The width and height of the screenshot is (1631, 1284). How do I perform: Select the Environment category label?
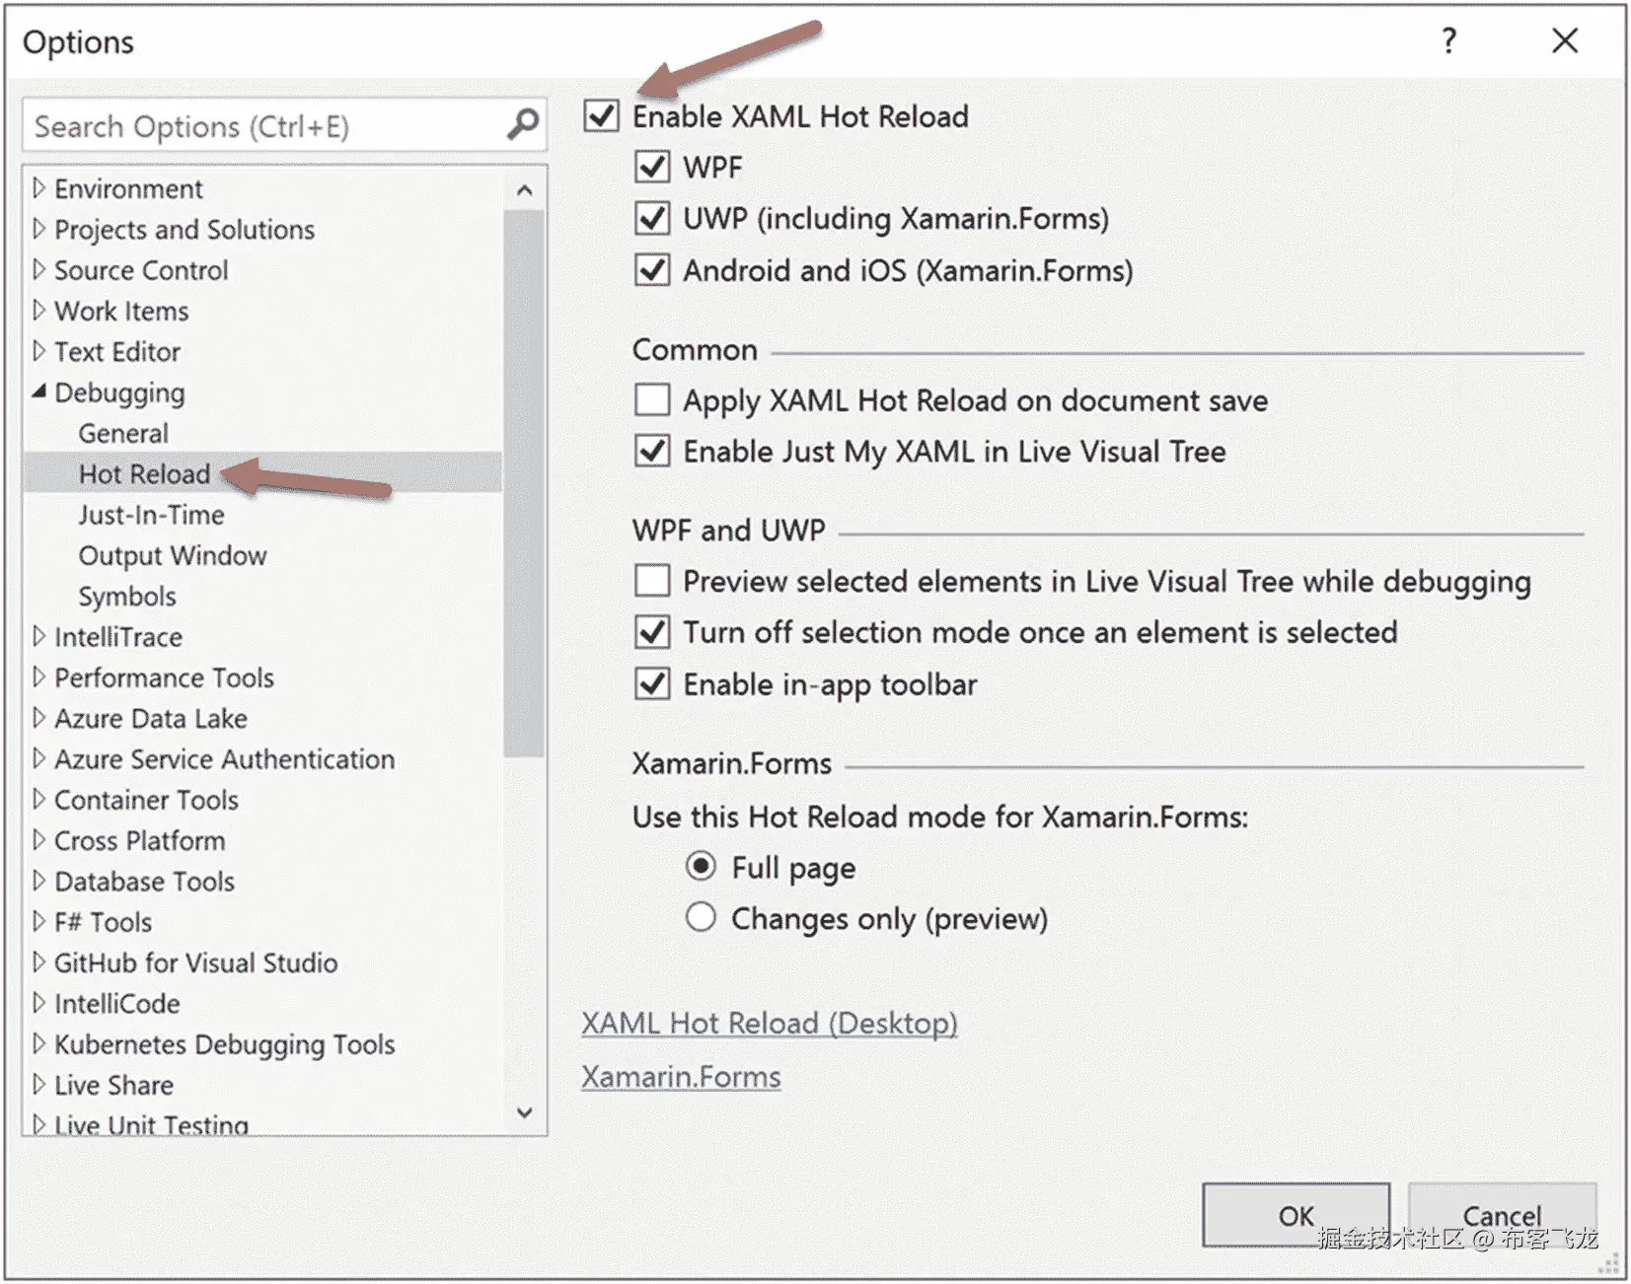coord(128,188)
